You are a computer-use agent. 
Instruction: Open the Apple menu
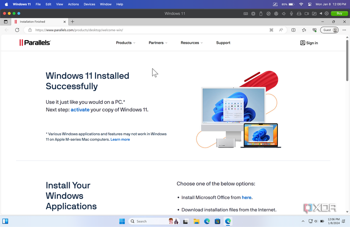pos(6,4)
